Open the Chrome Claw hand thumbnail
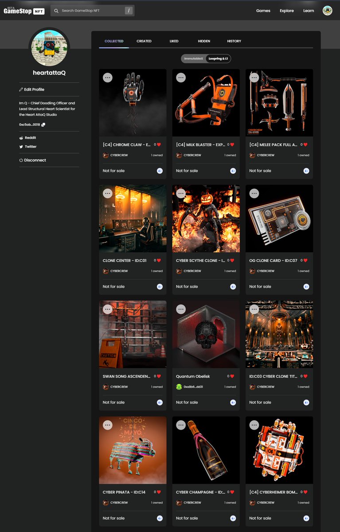This screenshot has width=340, height=532. click(133, 102)
